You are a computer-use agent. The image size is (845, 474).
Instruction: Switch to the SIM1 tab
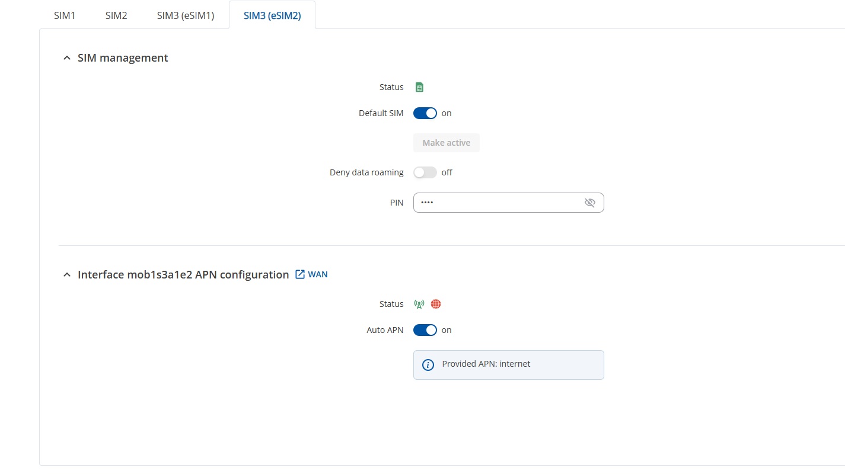65,15
